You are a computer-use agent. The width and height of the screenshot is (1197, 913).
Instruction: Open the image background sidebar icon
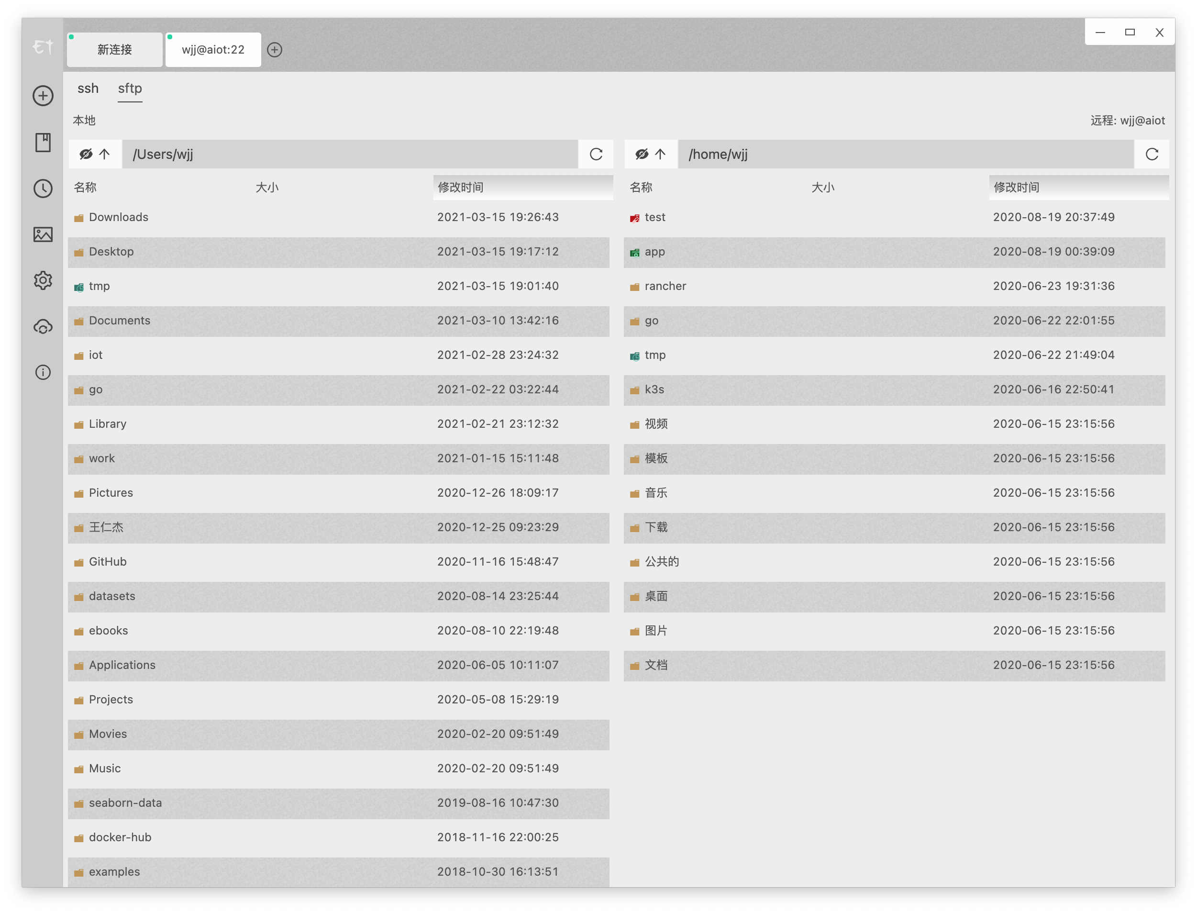pos(43,234)
